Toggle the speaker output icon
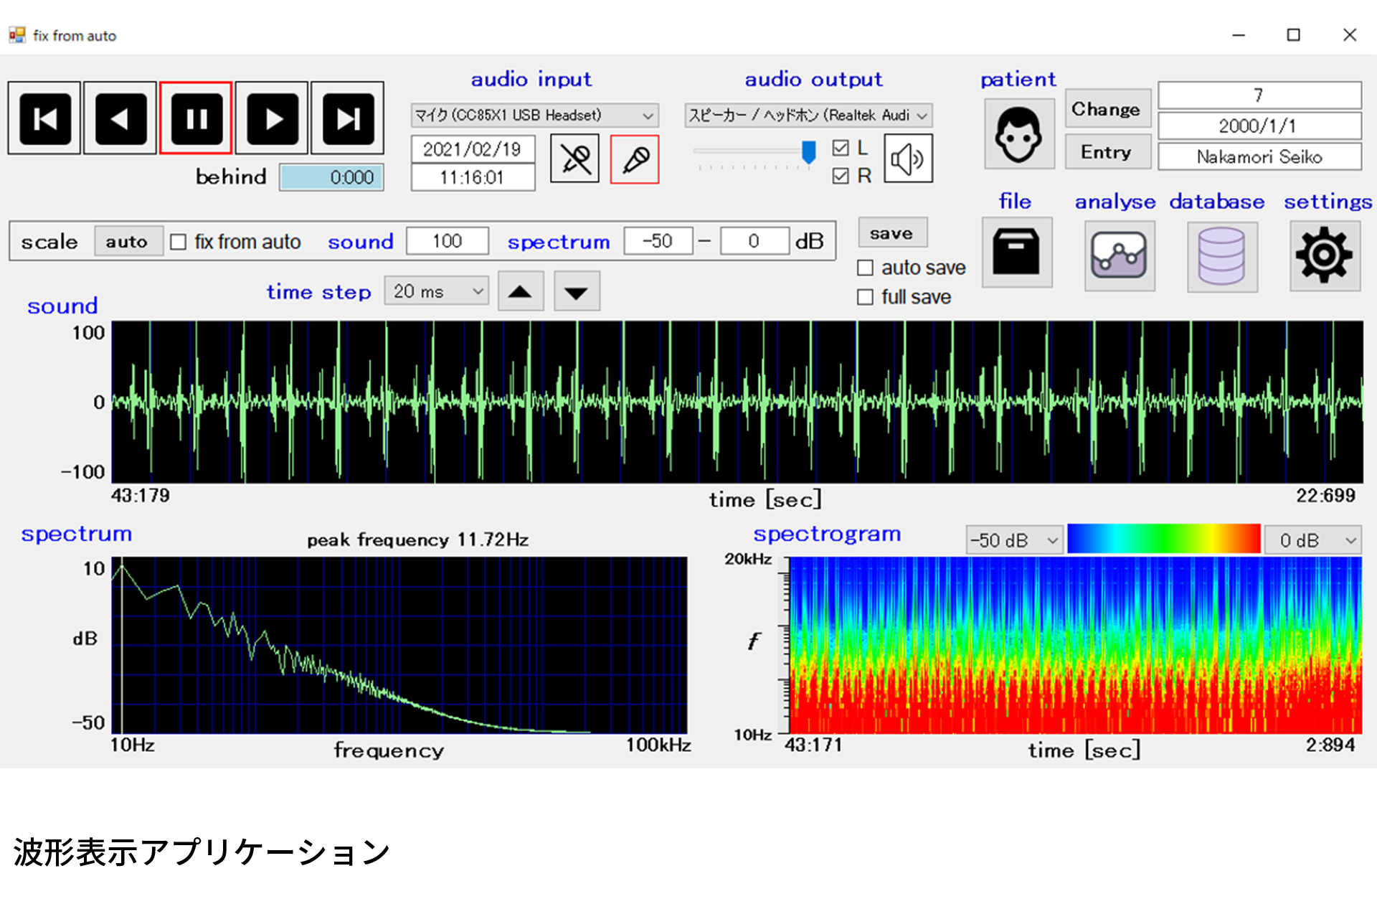The image size is (1377, 909). tap(907, 159)
